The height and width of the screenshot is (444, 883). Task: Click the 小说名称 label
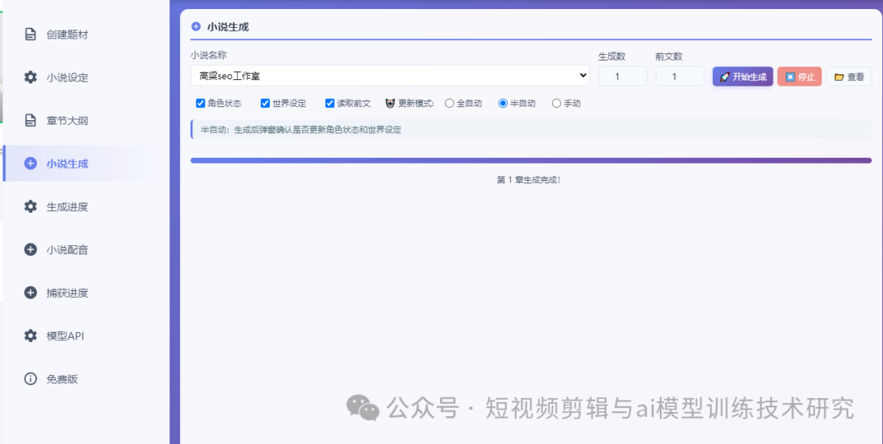point(208,56)
